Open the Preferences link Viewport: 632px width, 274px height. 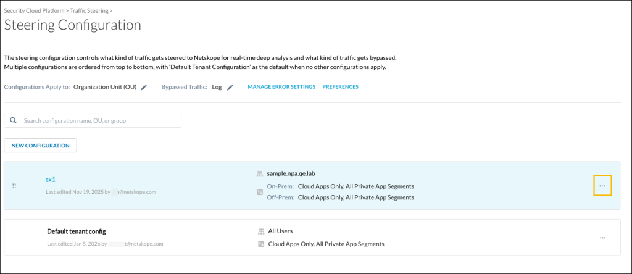pyautogui.click(x=340, y=87)
